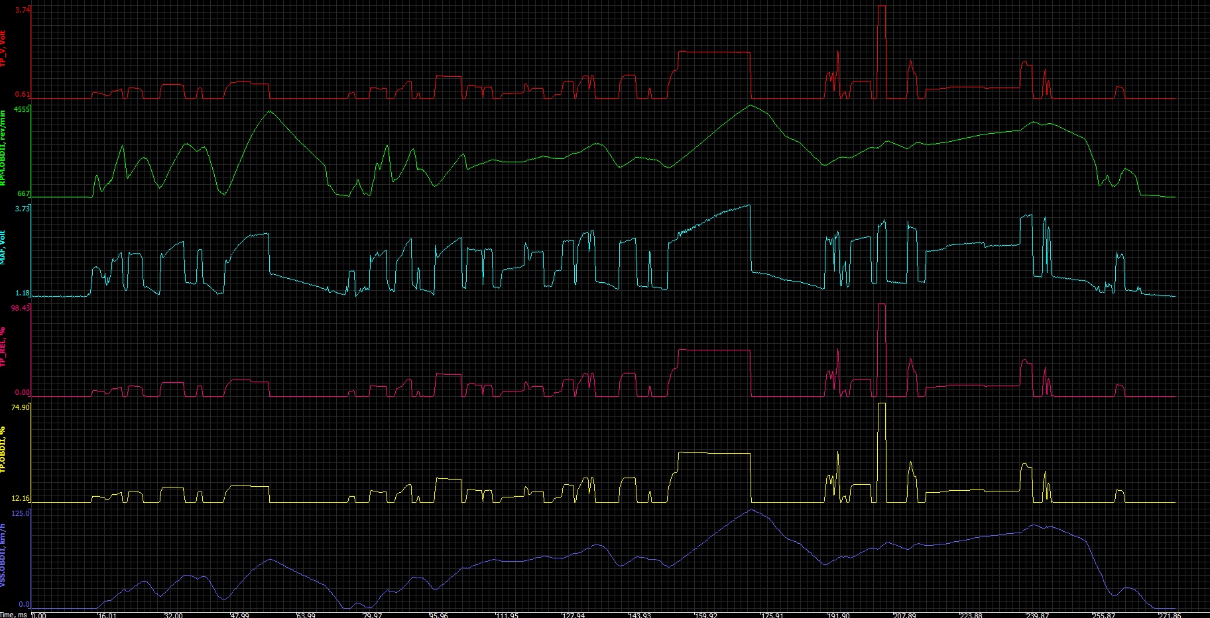Click the 98.43 maximum value on TP_REL axis

point(21,308)
